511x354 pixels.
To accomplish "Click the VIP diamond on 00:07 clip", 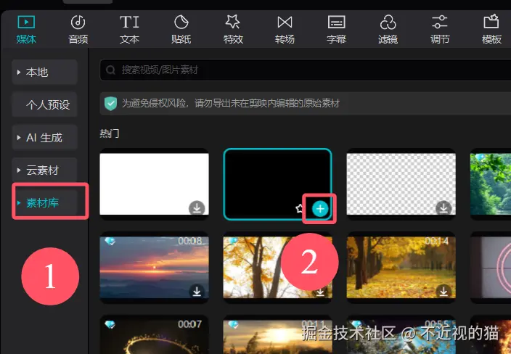I will [x=110, y=325].
